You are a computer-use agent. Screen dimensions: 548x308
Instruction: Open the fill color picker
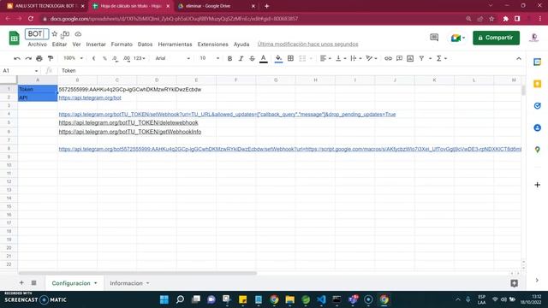tap(278, 59)
